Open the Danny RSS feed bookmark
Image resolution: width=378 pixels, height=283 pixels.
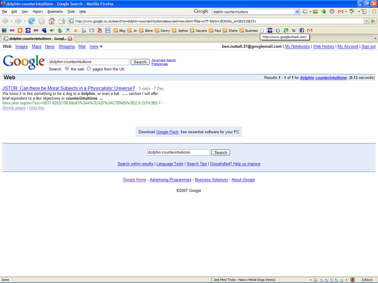162,30
